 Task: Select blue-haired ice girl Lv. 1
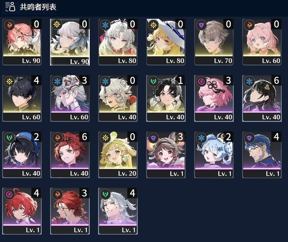214,155
